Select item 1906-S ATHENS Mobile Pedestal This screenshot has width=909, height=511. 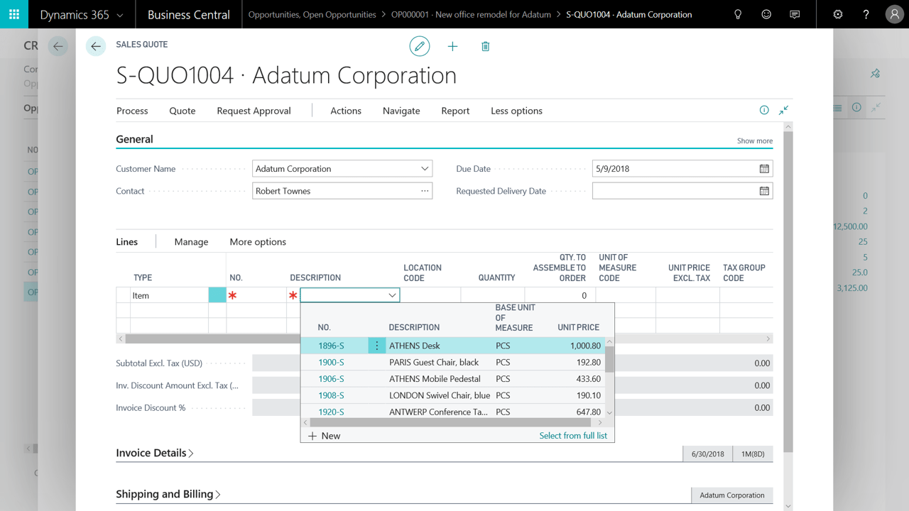click(453, 379)
